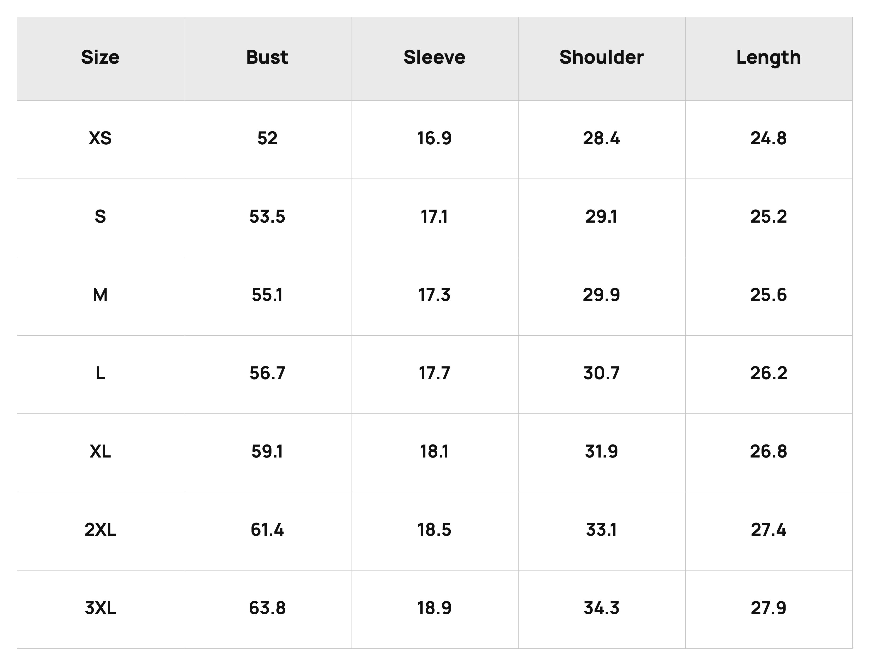The height and width of the screenshot is (665, 869).
Task: Click the sleeve value 17.3
Action: coord(434,295)
